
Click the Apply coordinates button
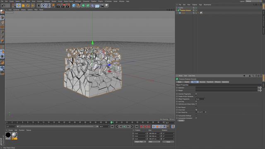coord(169,142)
